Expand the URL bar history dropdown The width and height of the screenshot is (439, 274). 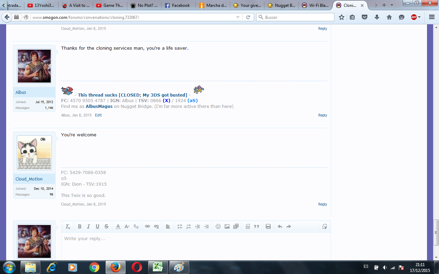pos(238,17)
